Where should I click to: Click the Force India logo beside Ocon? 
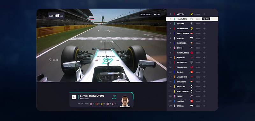pos(192,48)
